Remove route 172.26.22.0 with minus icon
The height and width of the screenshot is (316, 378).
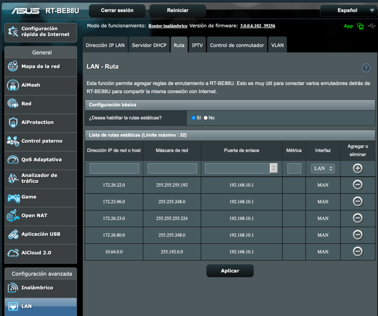point(358,185)
